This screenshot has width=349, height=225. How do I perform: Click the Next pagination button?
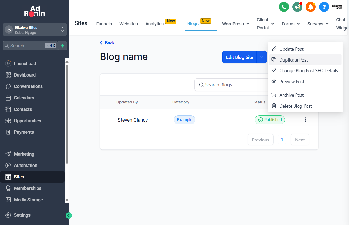click(300, 140)
